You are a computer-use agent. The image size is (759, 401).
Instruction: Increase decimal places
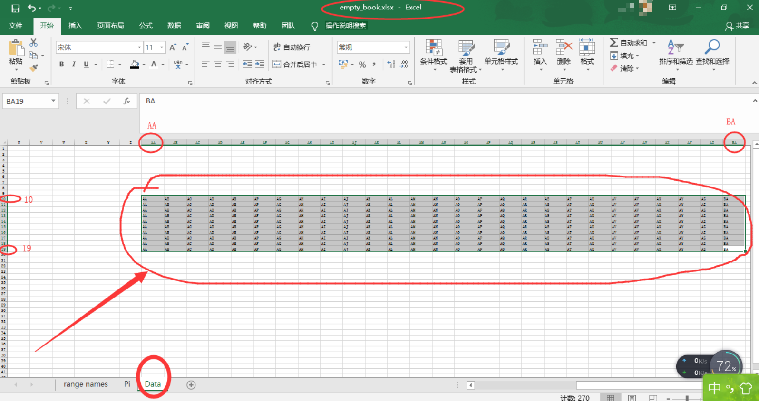tap(391, 64)
